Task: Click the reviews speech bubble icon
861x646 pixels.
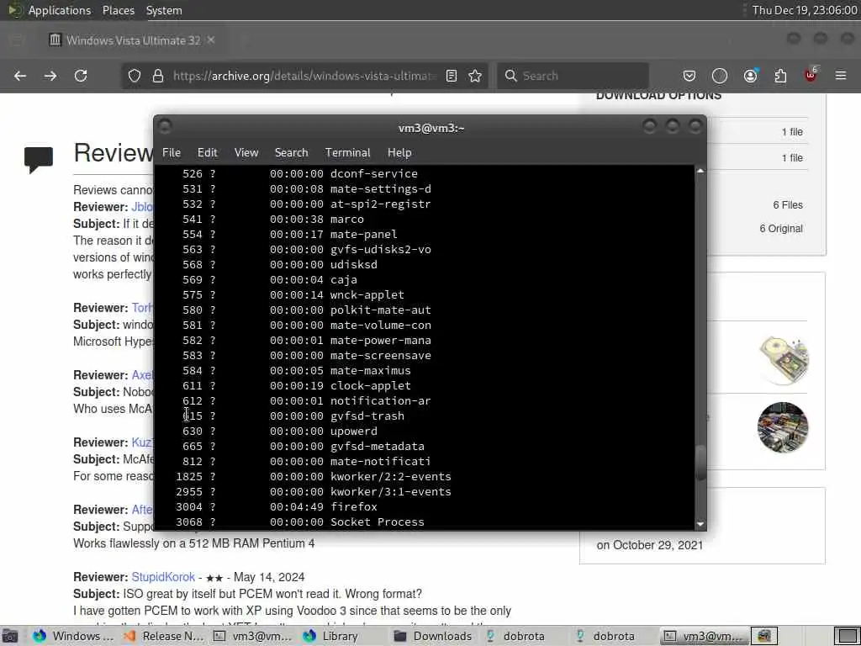Action: 39,159
